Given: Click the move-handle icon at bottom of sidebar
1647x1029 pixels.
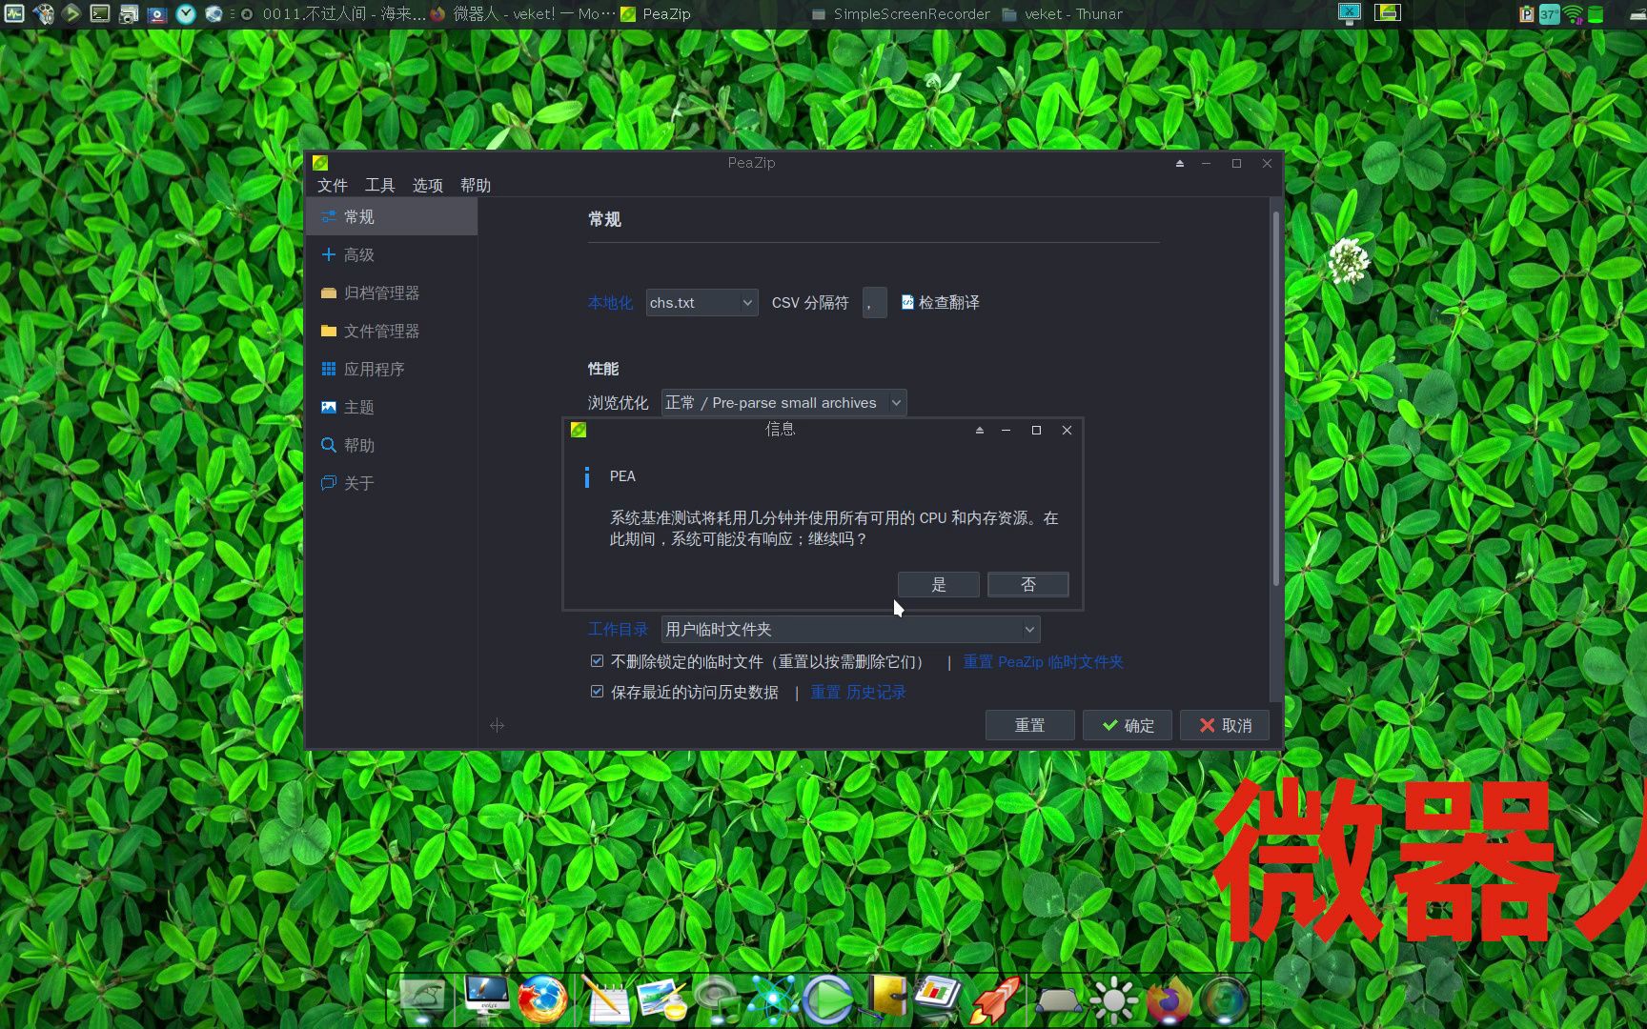Looking at the screenshot, I should (497, 726).
